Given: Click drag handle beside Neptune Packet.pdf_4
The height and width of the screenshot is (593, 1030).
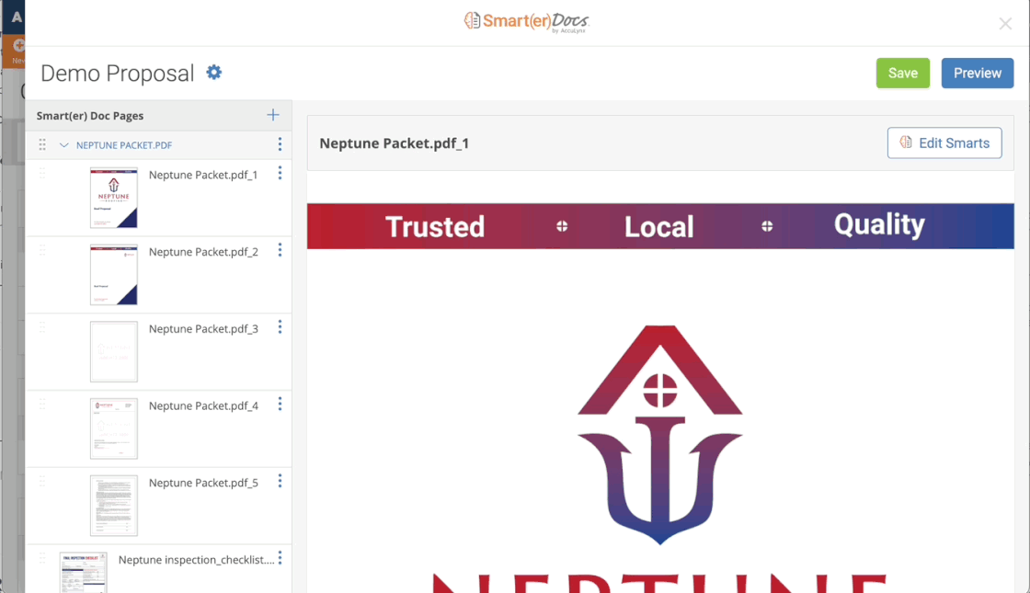Looking at the screenshot, I should [42, 404].
